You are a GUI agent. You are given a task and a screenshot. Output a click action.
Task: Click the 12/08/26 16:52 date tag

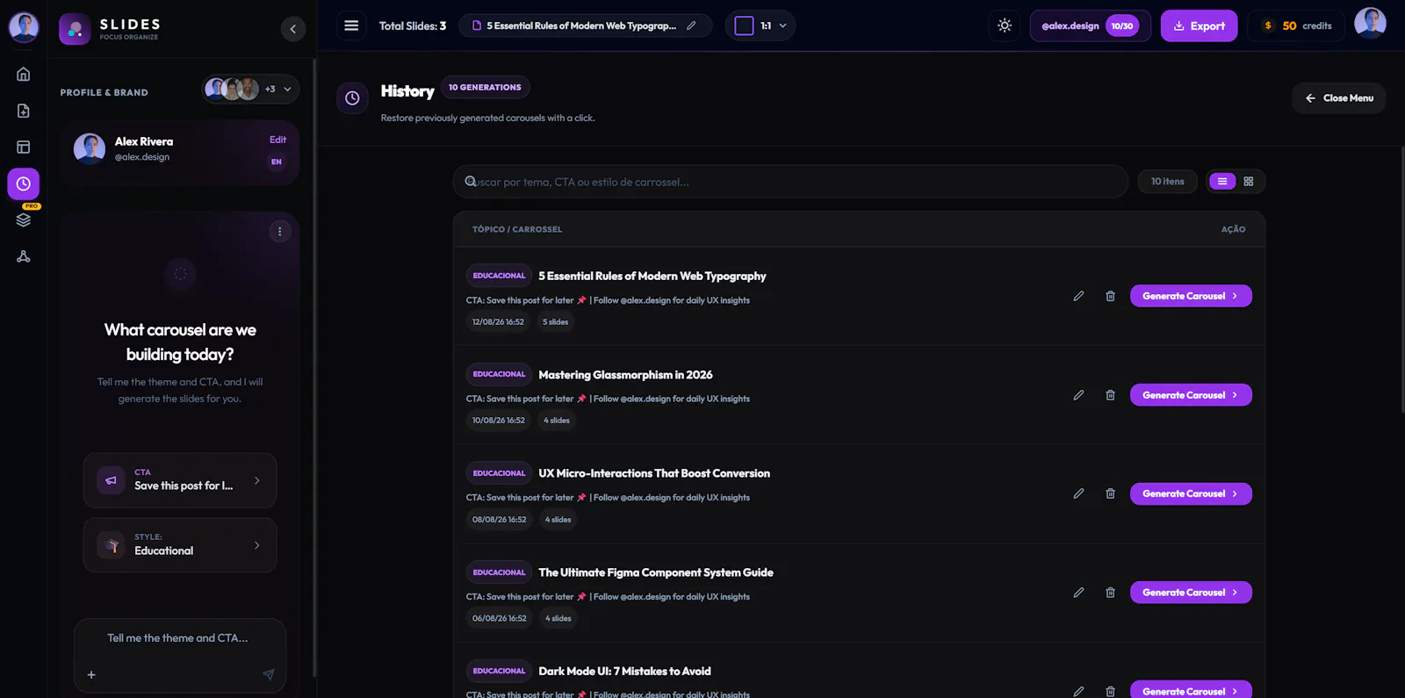coord(498,322)
